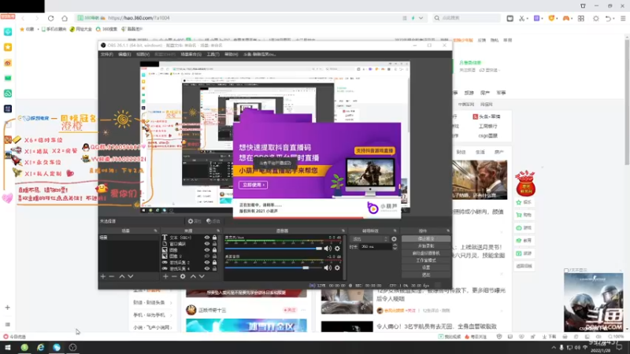Click the browser search input field
This screenshot has height=354, width=630.
(x=468, y=18)
